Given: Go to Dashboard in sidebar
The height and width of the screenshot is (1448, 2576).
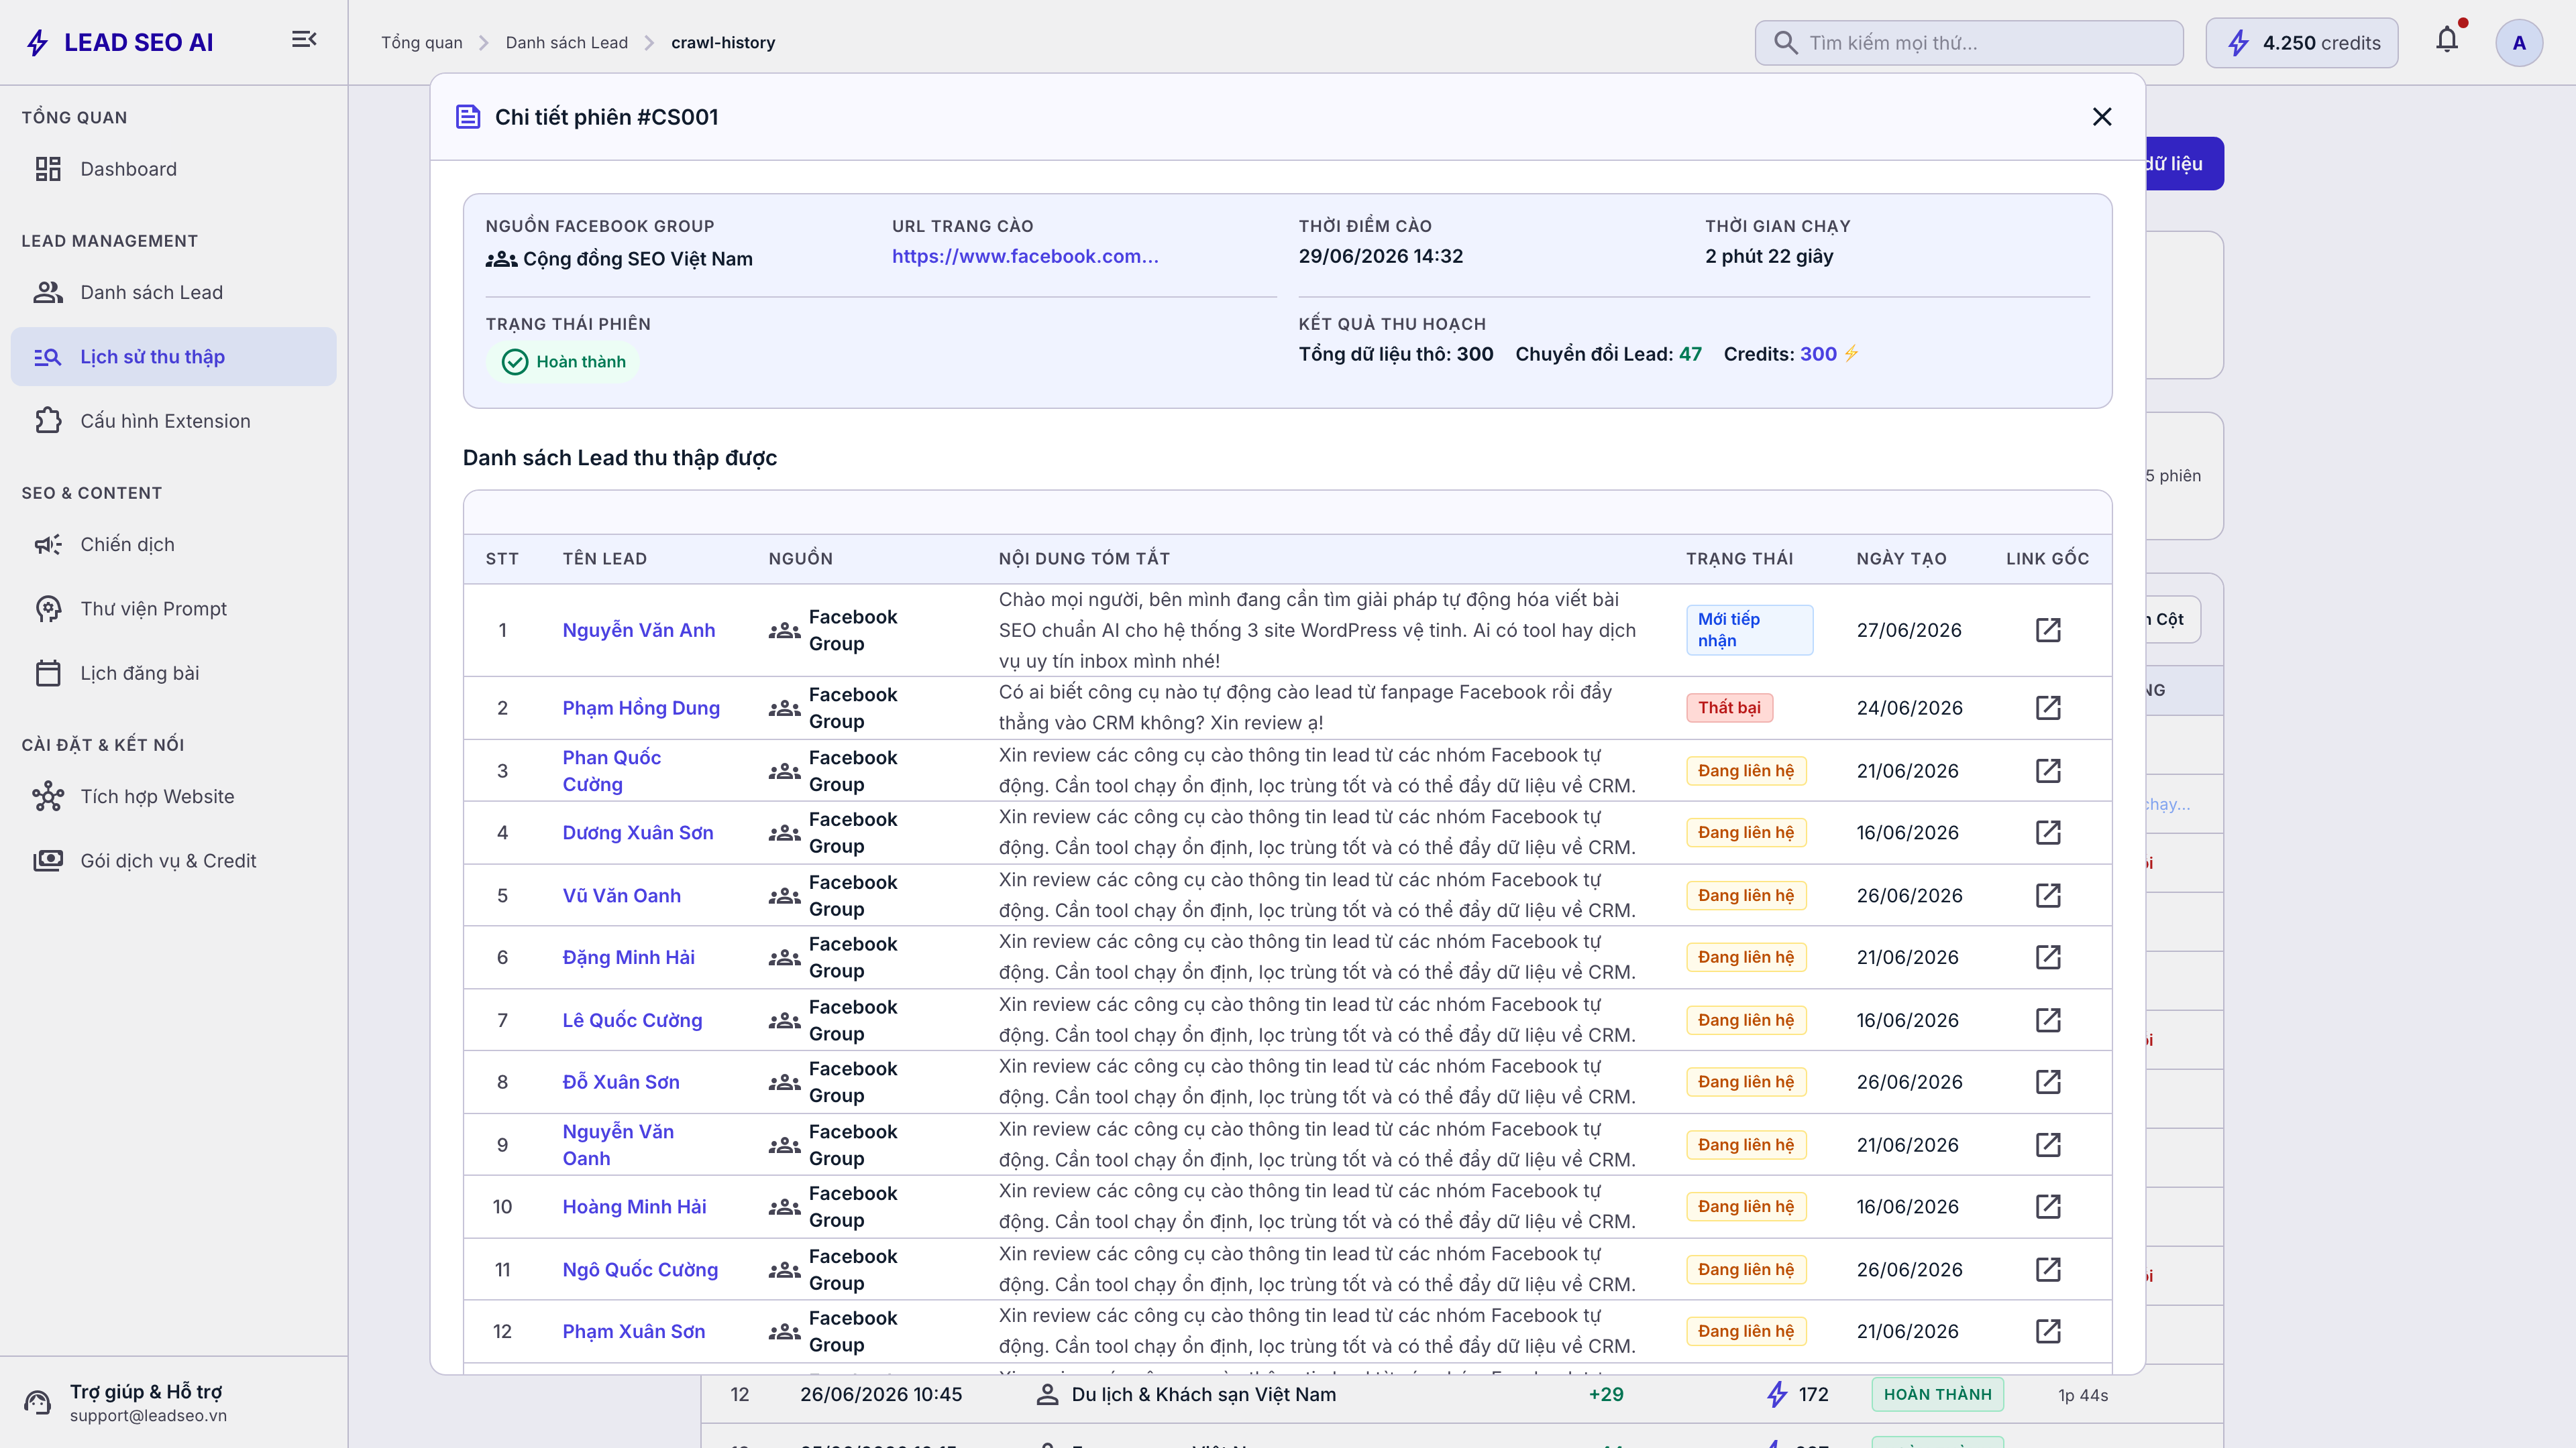Looking at the screenshot, I should click(174, 169).
